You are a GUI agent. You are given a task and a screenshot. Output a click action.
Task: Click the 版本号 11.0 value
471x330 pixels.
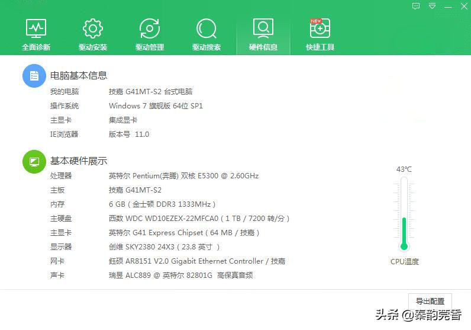click(129, 134)
